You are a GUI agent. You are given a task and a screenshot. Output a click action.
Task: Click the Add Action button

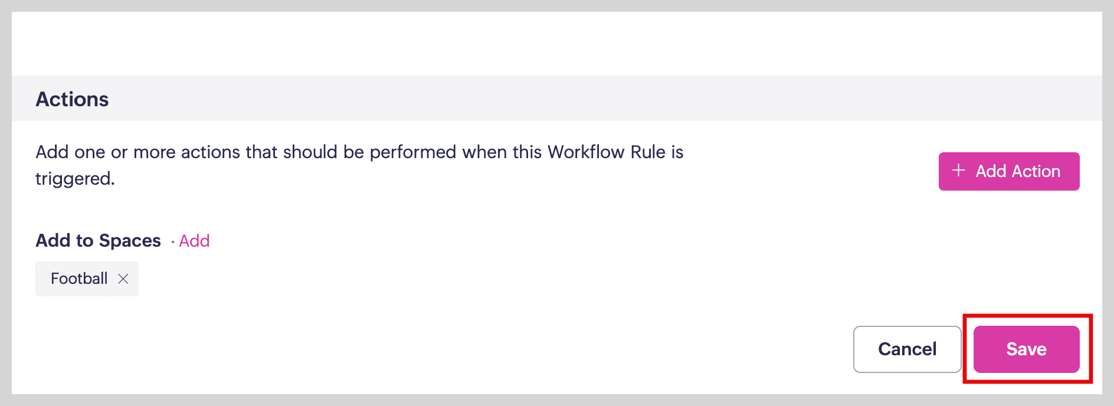(x=1009, y=171)
